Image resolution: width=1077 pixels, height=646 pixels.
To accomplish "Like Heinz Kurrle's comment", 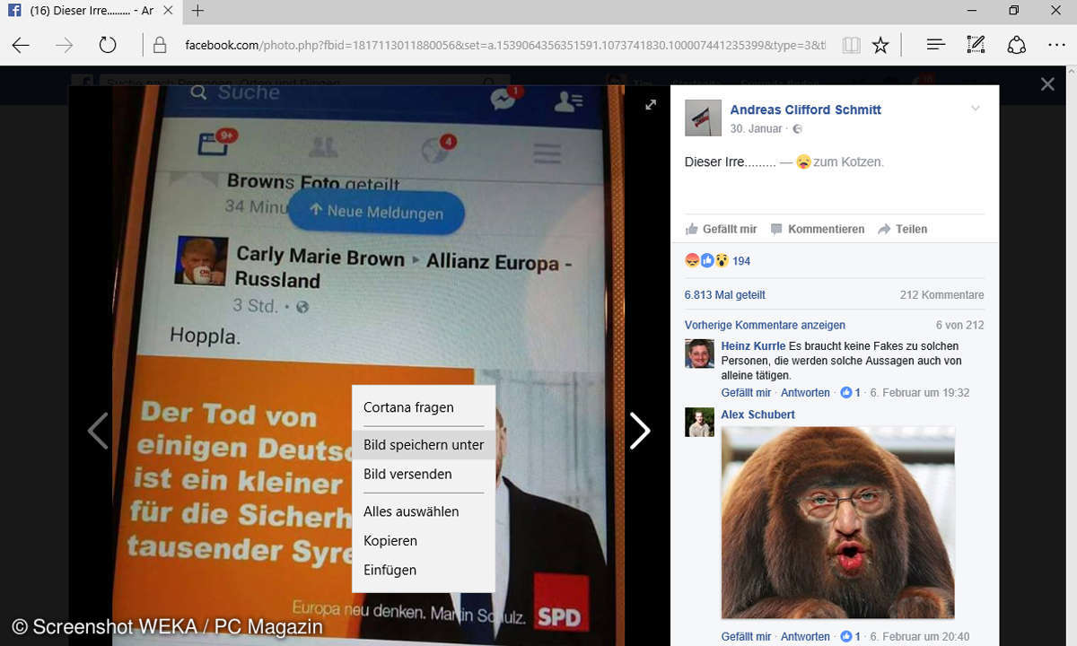I will pyautogui.click(x=746, y=393).
